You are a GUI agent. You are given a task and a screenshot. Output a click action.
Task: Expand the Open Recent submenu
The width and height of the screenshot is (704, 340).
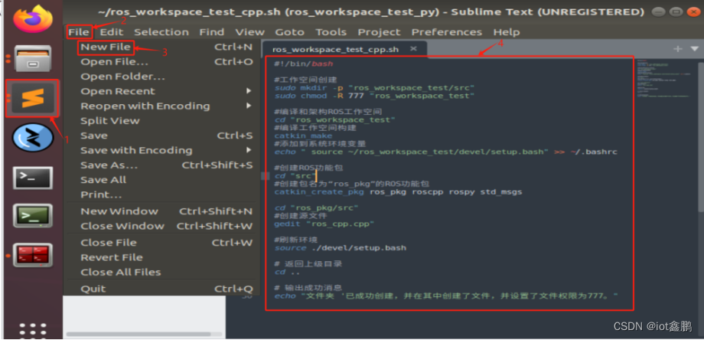point(161,92)
